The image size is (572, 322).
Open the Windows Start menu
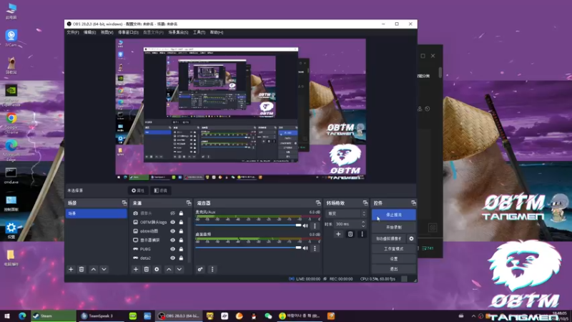[7, 316]
